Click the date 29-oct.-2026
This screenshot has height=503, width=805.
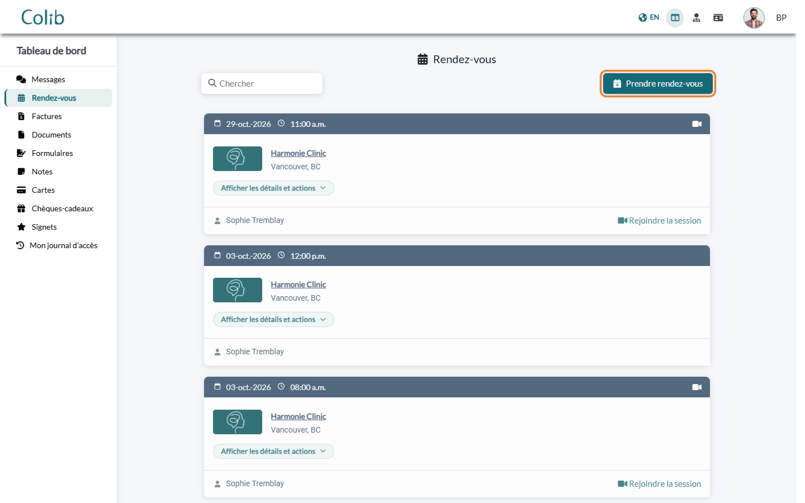coord(248,124)
